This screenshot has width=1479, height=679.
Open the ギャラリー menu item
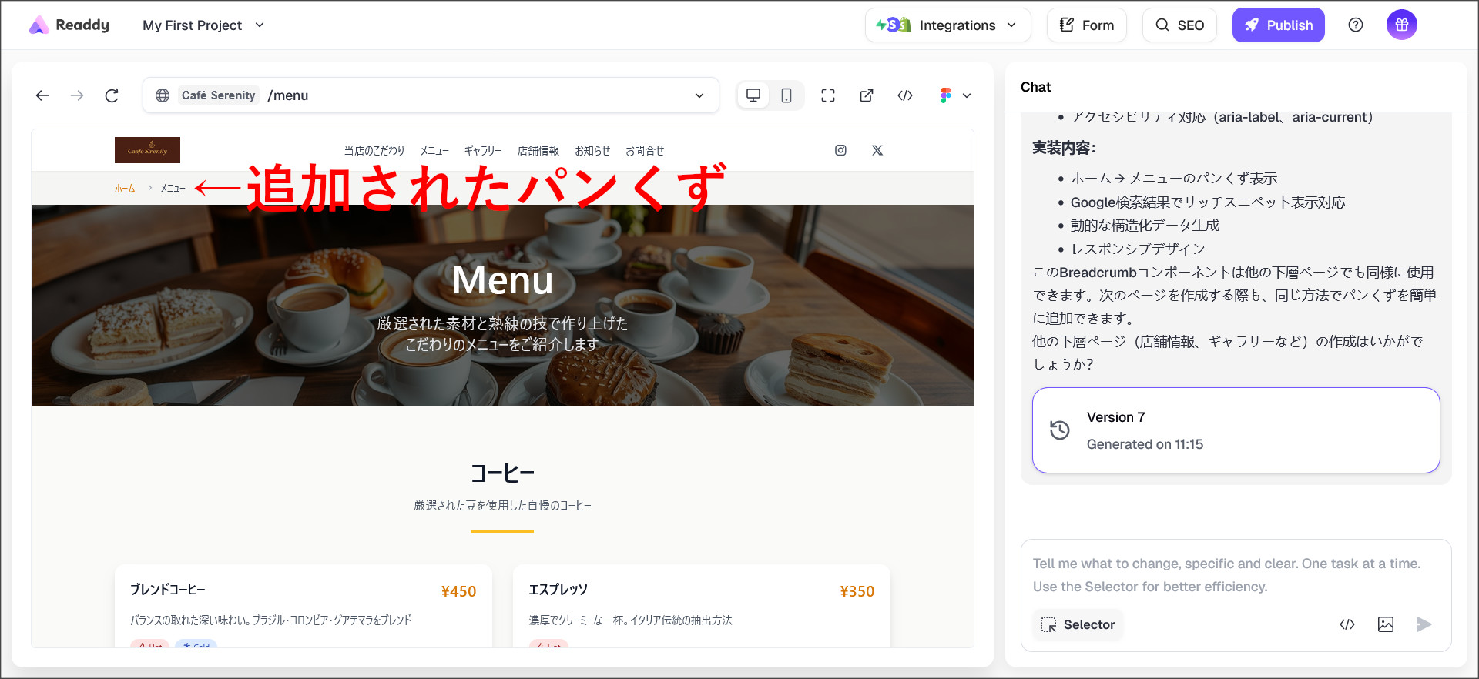(x=482, y=151)
